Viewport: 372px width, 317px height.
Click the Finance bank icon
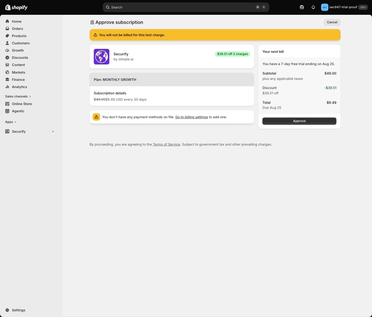[x=7, y=80]
